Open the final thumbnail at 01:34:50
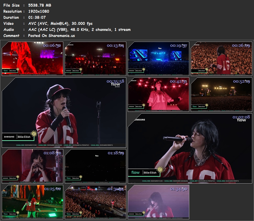254x221 pixels. coord(158,202)
